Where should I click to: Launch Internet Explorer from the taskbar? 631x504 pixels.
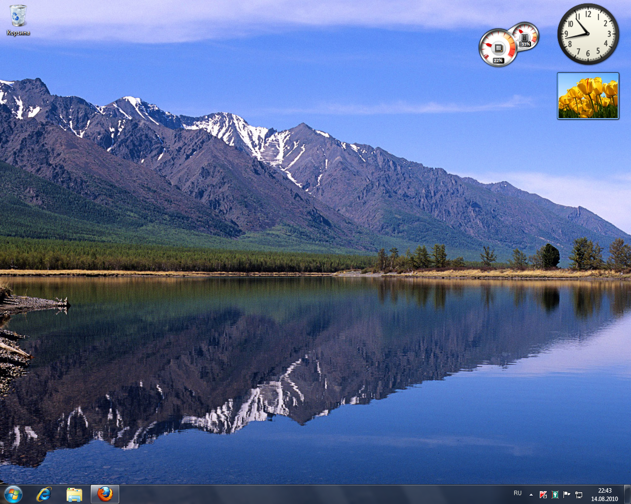pyautogui.click(x=44, y=494)
